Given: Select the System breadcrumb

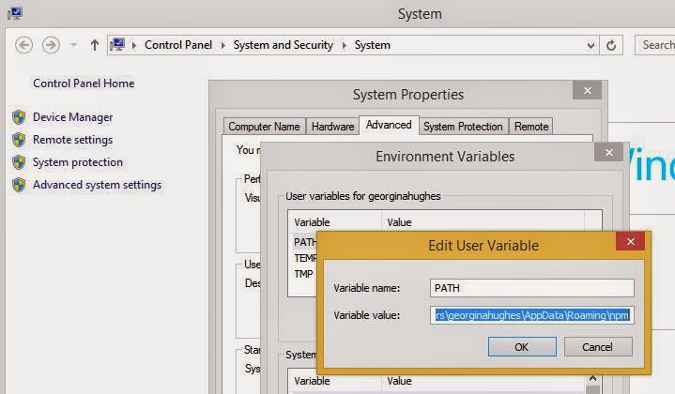Looking at the screenshot, I should [x=373, y=45].
